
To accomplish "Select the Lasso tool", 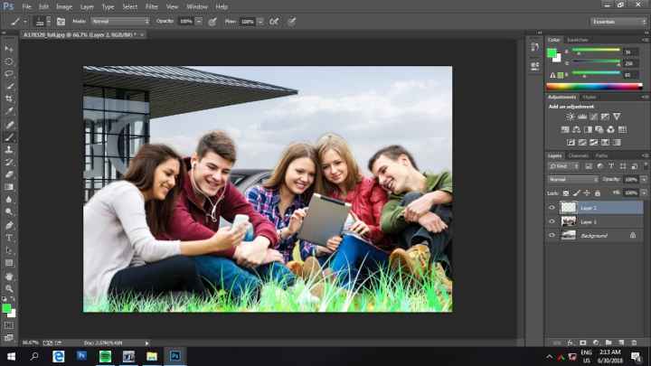I will pos(9,73).
